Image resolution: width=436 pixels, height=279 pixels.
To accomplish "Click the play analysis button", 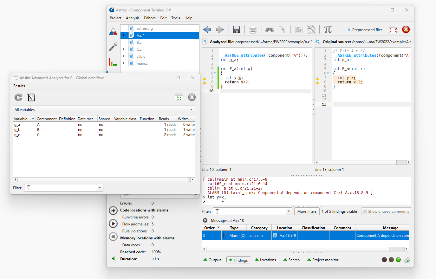I will (113, 224).
